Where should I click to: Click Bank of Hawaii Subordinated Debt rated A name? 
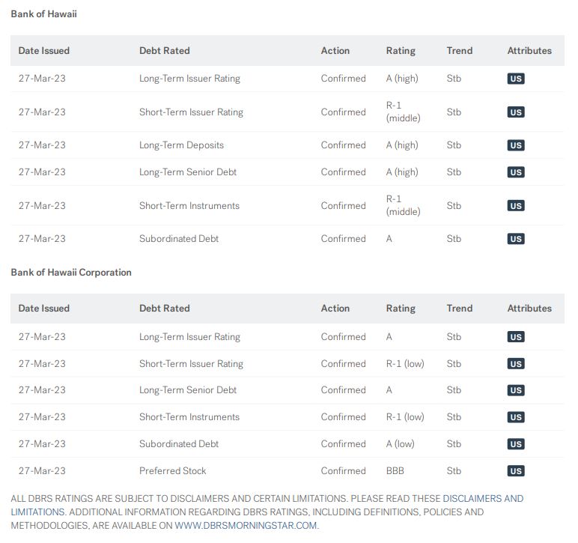tap(179, 238)
